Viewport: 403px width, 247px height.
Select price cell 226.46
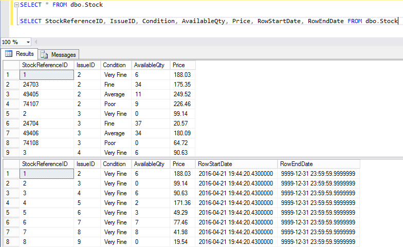pyautogui.click(x=183, y=104)
